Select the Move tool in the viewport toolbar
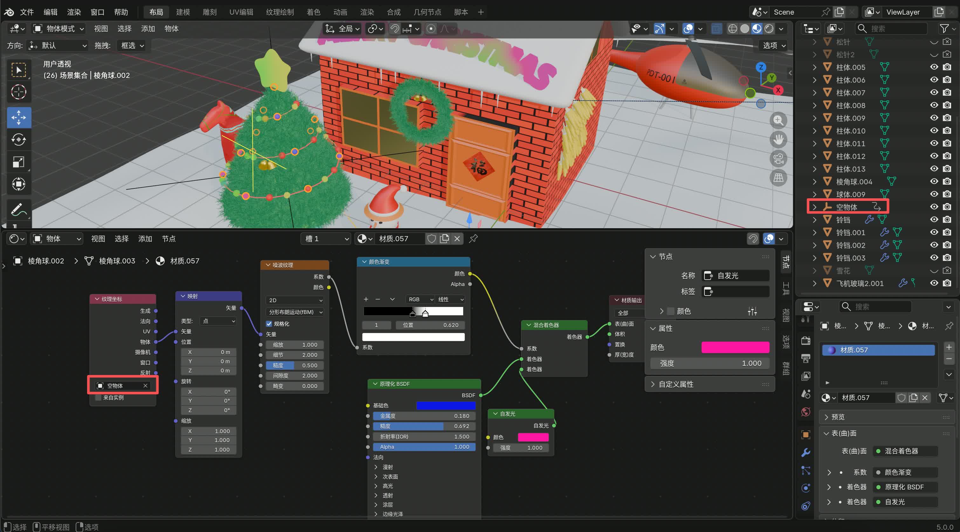Screen dimensions: 960x532 [x=19, y=117]
